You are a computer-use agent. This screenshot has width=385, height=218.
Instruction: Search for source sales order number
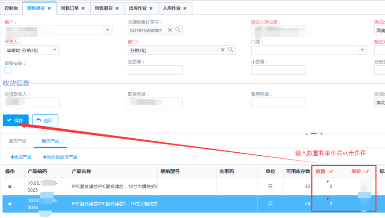pyautogui.click(x=178, y=30)
